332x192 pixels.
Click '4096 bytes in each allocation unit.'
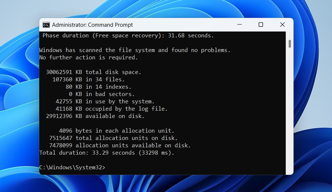click(116, 131)
